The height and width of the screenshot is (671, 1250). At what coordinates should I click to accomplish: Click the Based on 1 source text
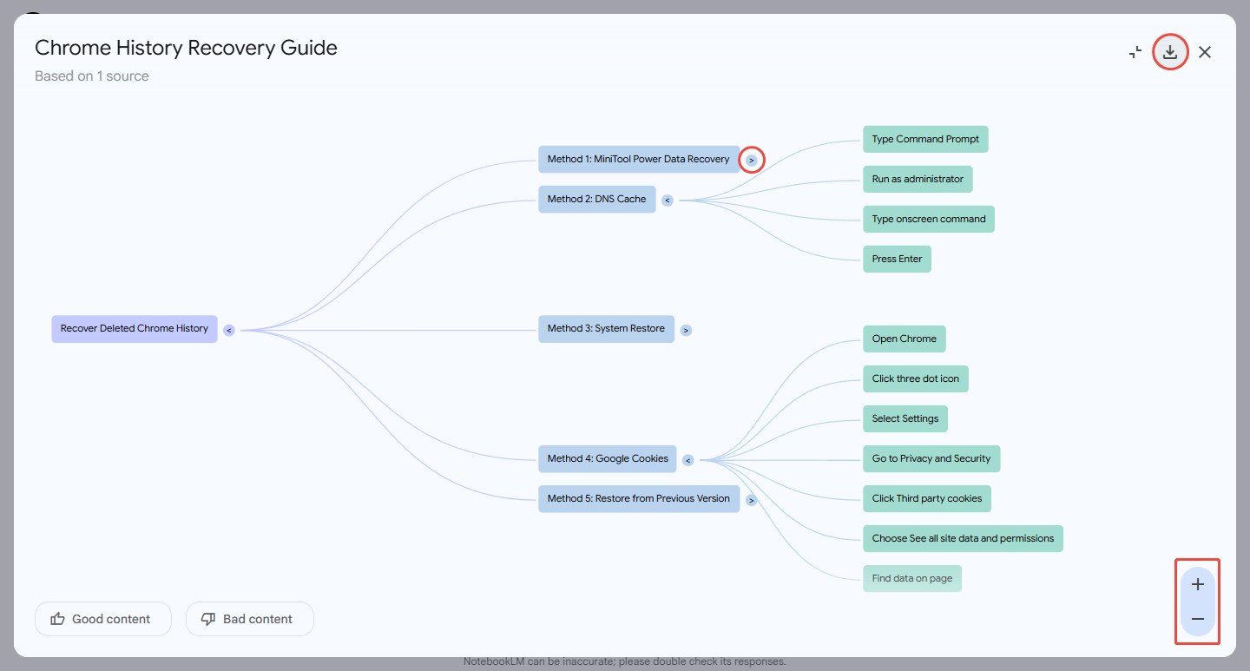(92, 76)
